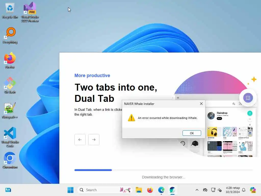Screen dimensions: 261x196
Task: Go to previous slide with left arrow
Action: [80, 140]
